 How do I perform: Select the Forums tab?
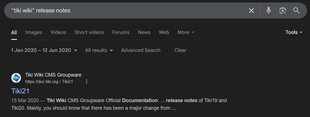click(x=121, y=32)
